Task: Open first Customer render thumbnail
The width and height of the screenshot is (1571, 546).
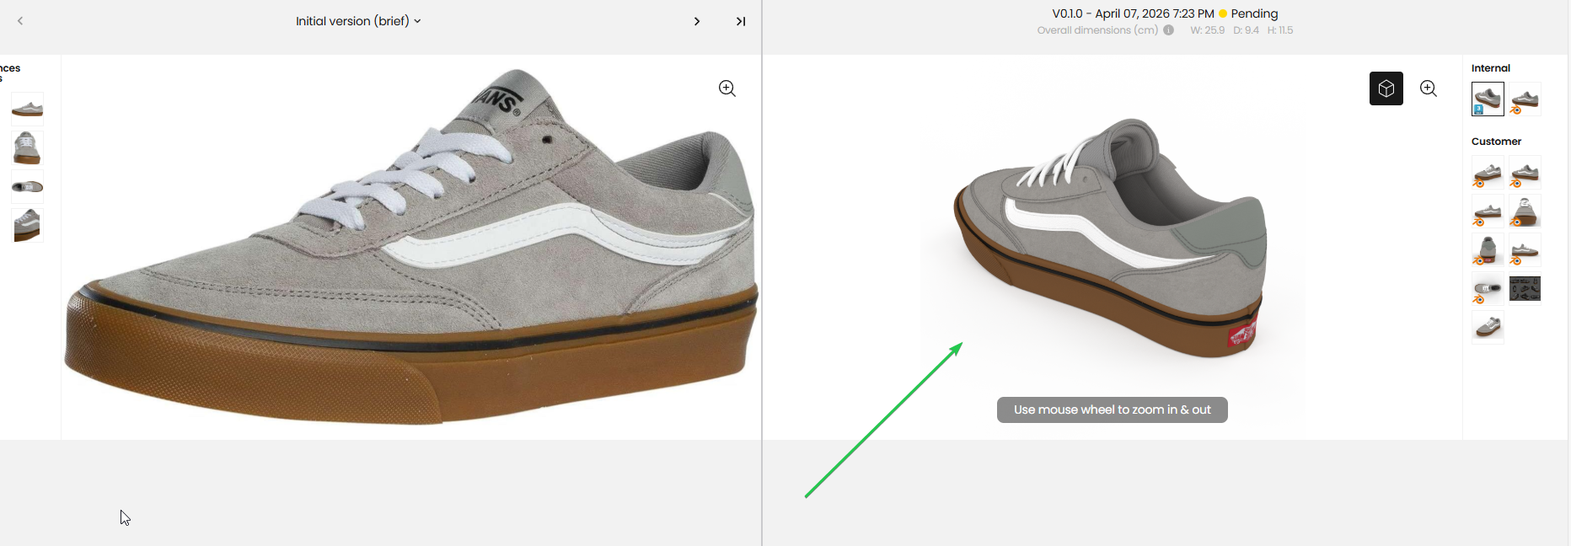Action: (1488, 172)
